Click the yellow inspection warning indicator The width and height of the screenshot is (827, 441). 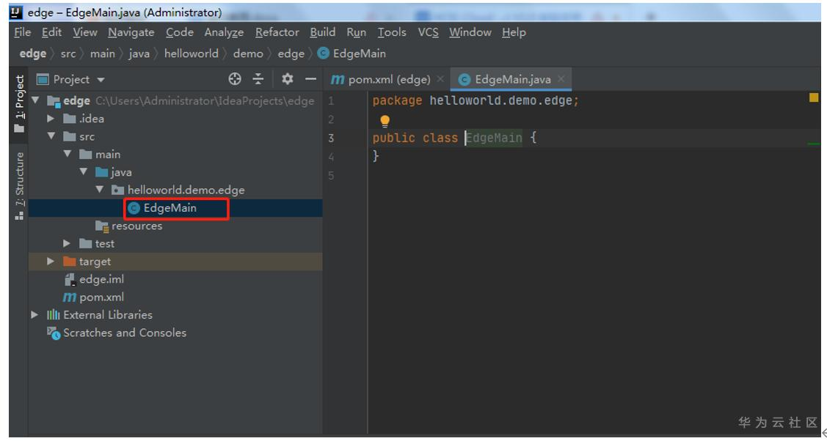pyautogui.click(x=814, y=97)
